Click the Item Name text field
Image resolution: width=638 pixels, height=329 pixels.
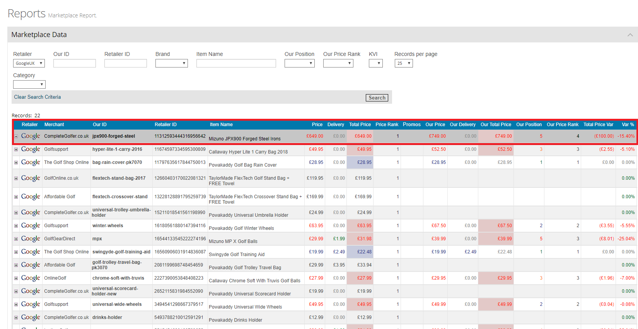[236, 63]
